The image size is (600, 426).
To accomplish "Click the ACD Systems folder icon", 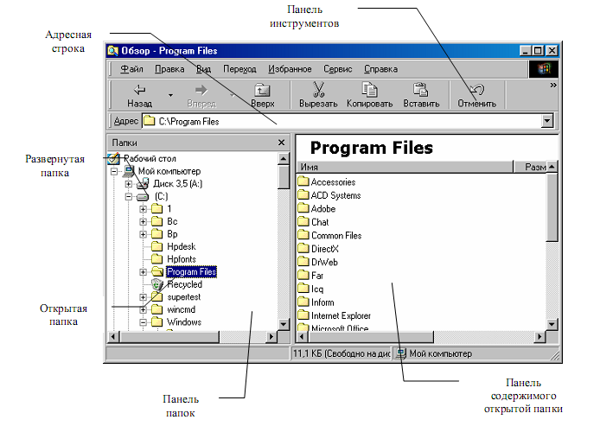I will (x=303, y=194).
